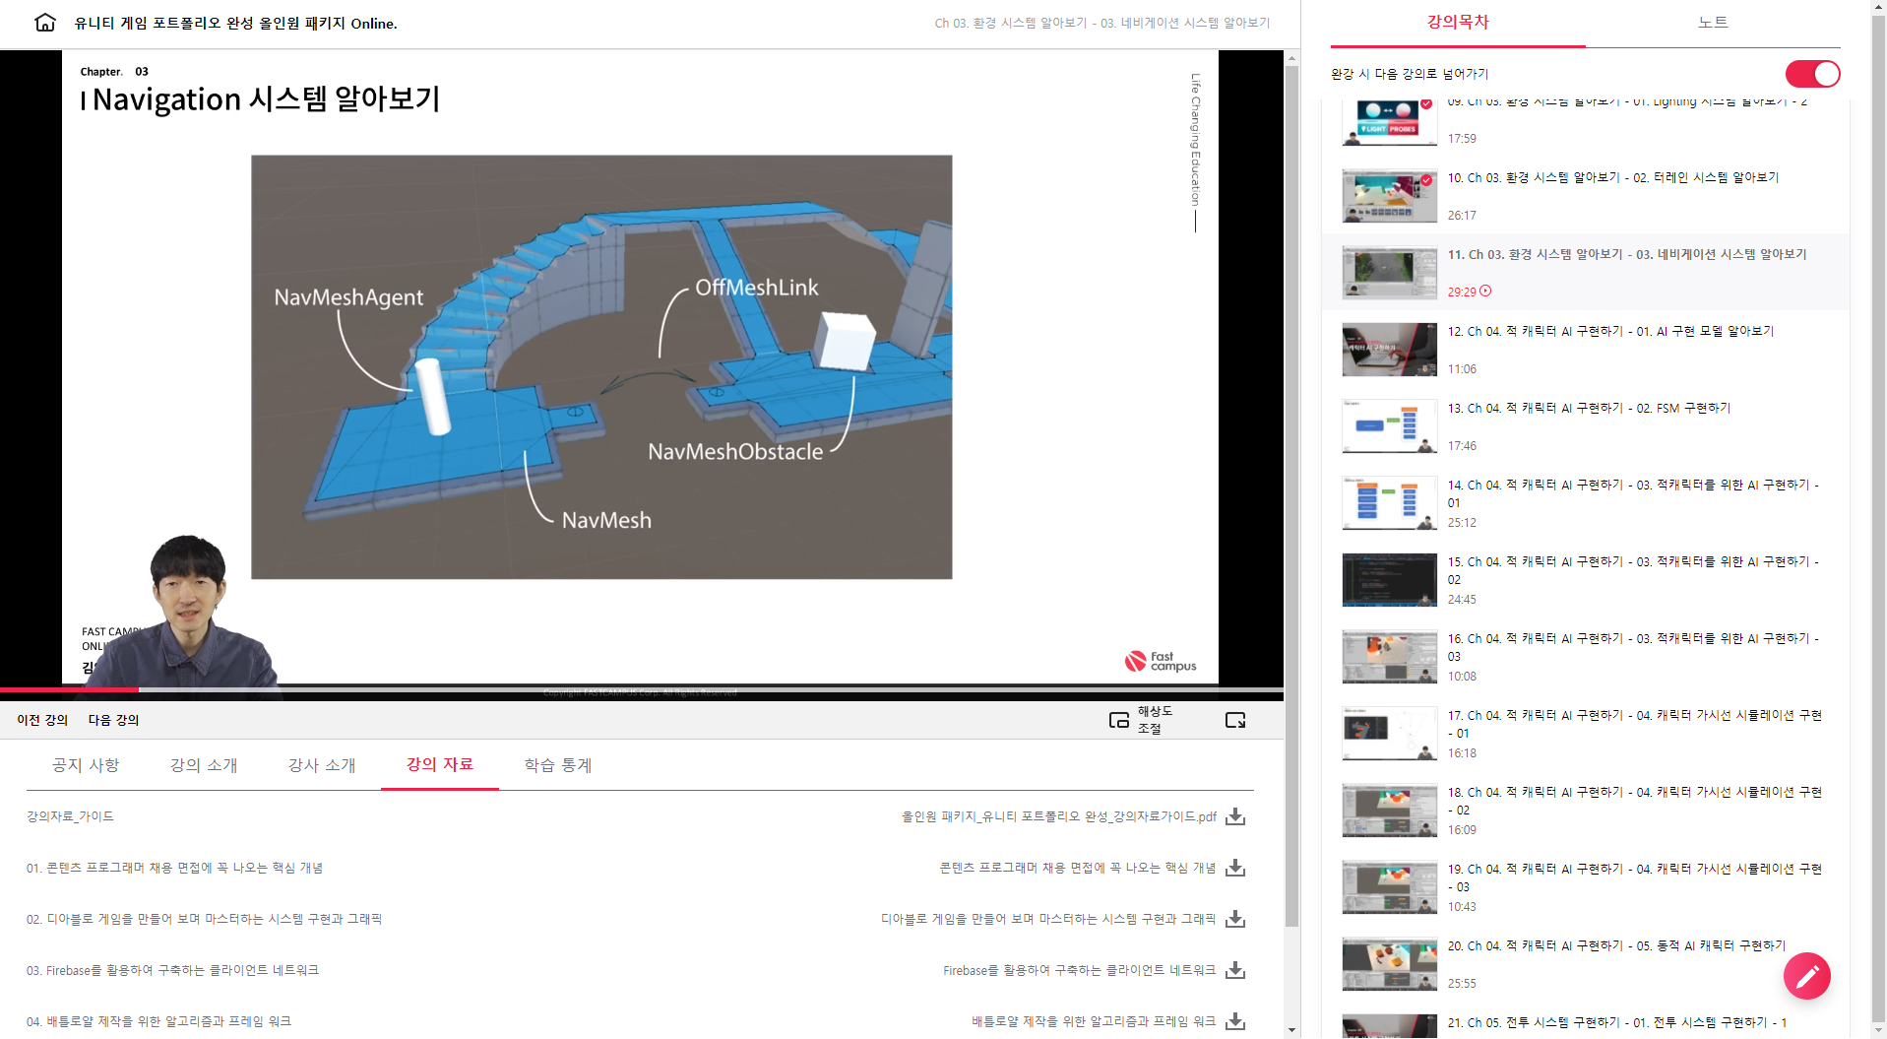
Task: Click 03. Firebase를 활용하여 row label
Action: tap(172, 970)
